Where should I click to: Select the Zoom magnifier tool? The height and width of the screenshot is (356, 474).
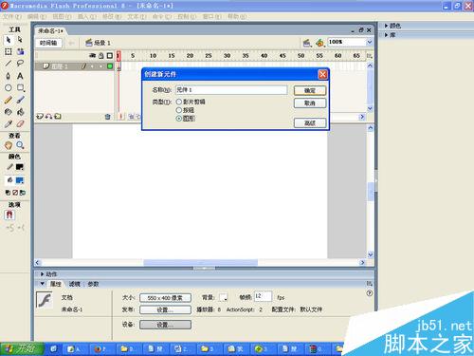click(x=20, y=145)
